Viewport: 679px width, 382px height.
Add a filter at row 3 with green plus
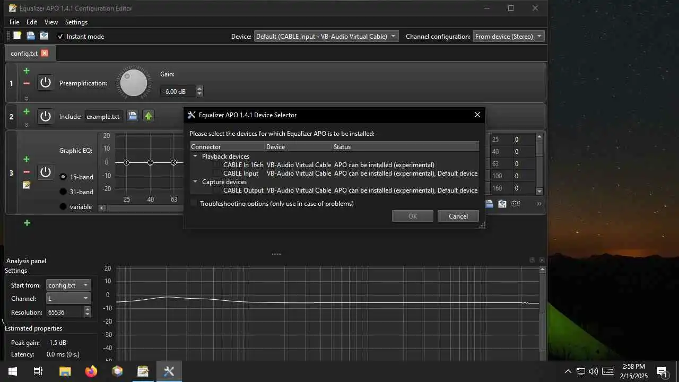(x=27, y=159)
